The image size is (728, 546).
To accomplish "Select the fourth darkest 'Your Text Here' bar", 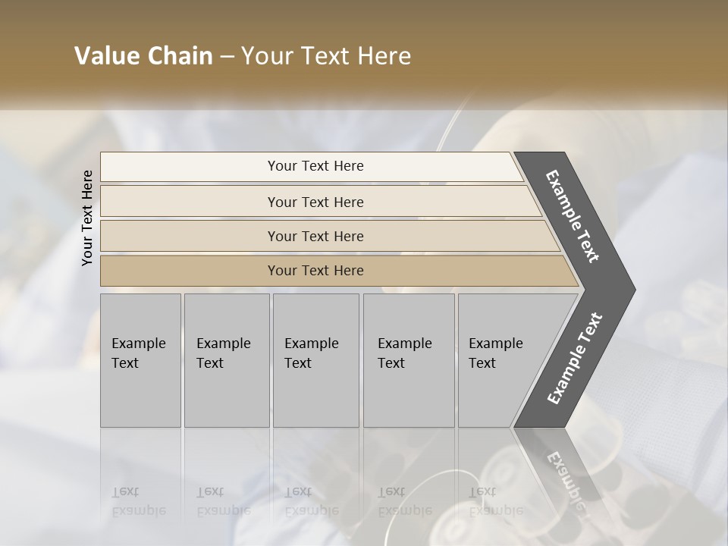I will 315,271.
